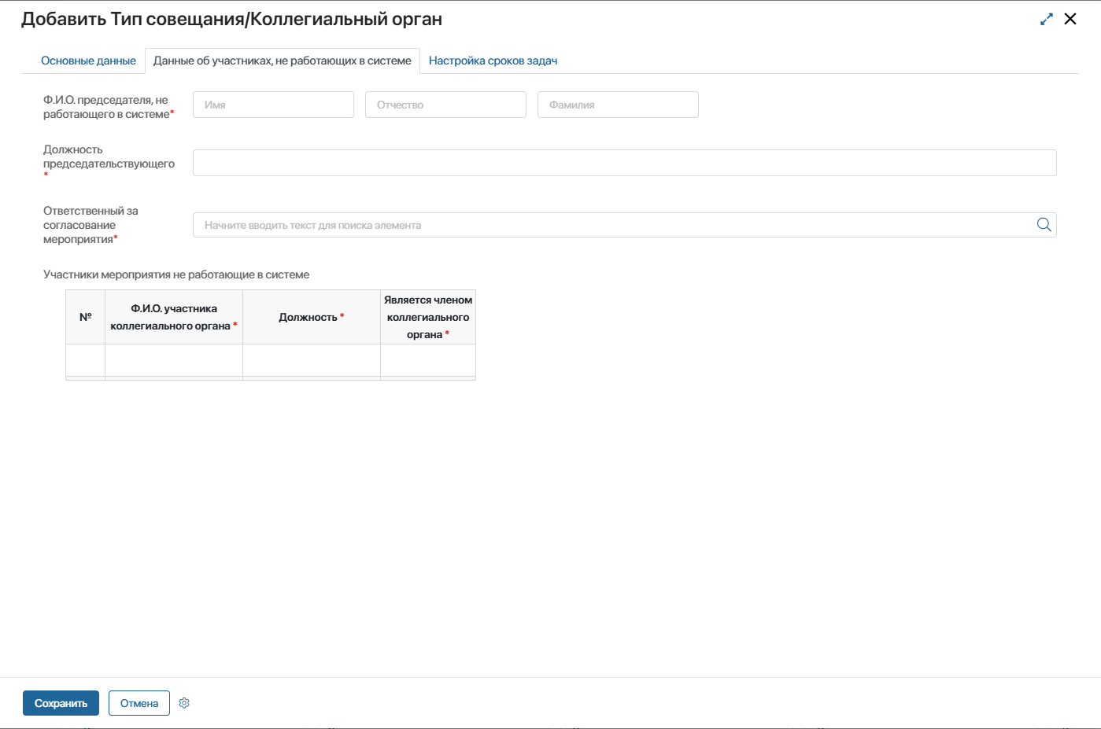Focus the Отчество input field
Screen dimensions: 1101x729
[x=445, y=105]
